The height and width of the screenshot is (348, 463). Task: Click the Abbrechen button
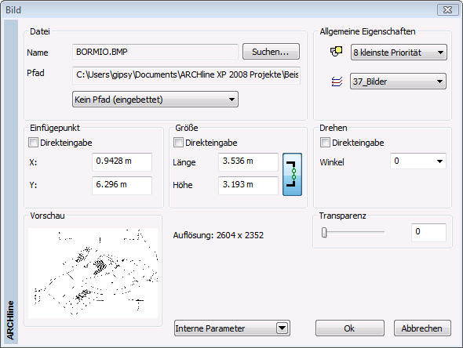click(422, 328)
